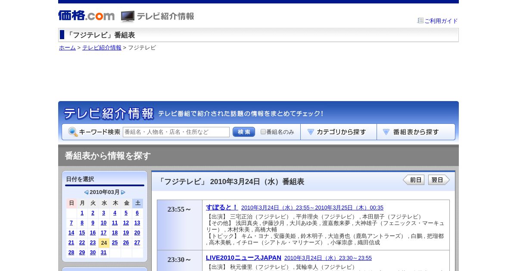The height and width of the screenshot is (271, 517).
Task: Select March 16 in the calendar
Action: [93, 233]
